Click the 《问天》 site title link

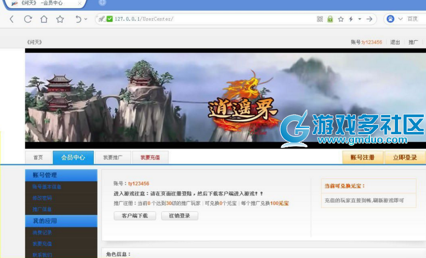tap(34, 42)
